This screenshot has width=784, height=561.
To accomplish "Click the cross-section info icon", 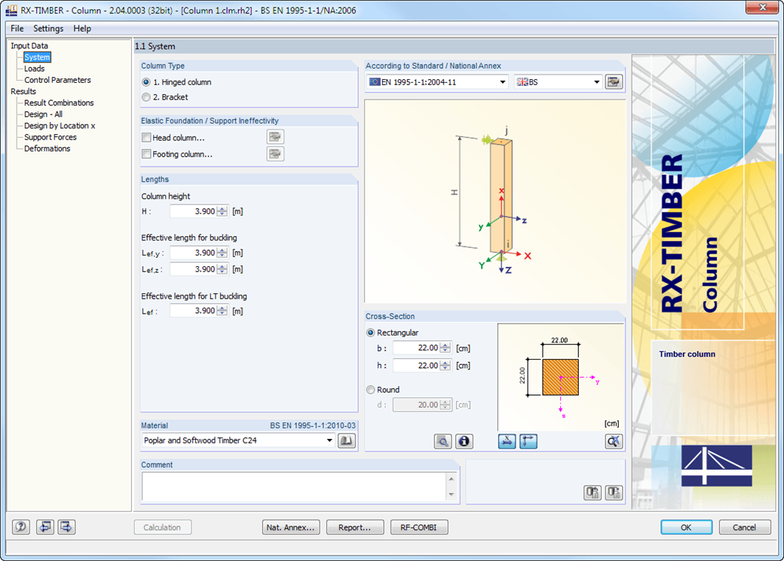I will (x=464, y=441).
